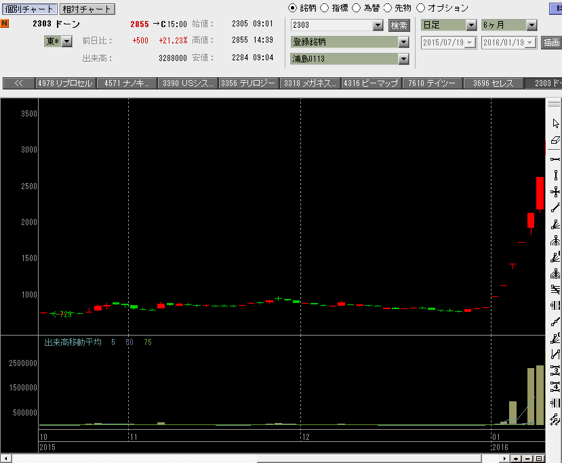This screenshot has height=463, width=562.
Task: Click the 5 moving average period label
Action: coord(113,342)
